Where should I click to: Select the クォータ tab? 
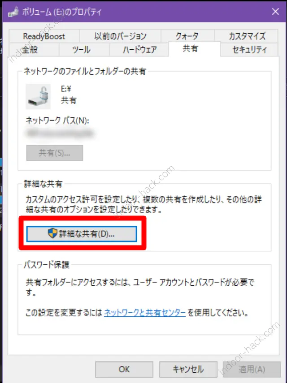(x=187, y=36)
